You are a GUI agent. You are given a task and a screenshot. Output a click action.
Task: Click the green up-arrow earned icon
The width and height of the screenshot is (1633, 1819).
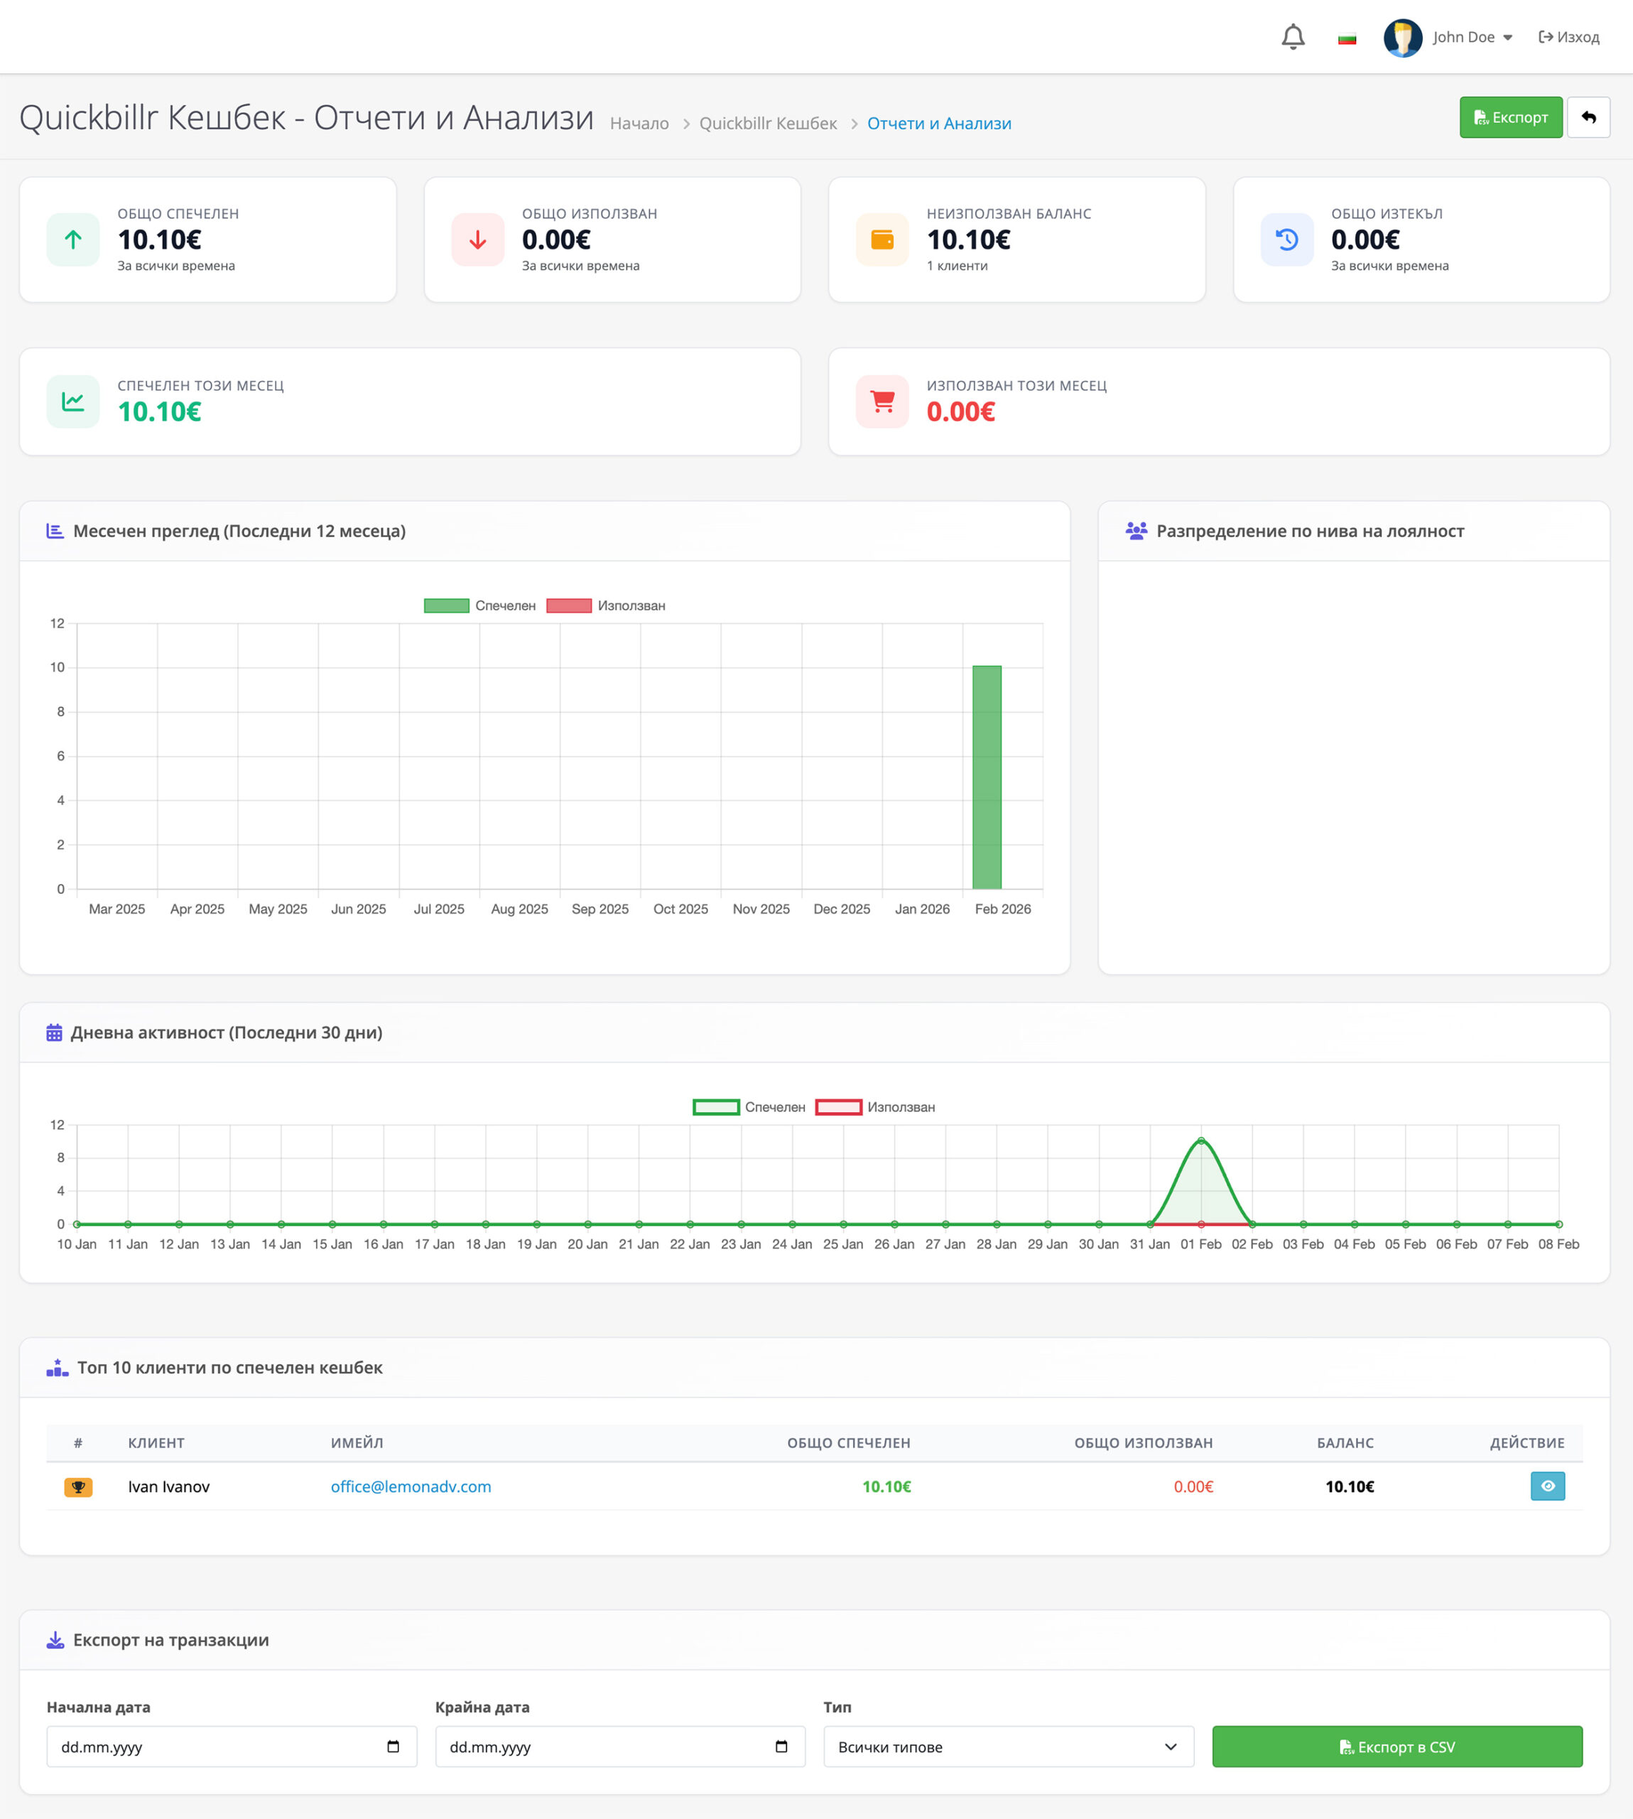(72, 239)
